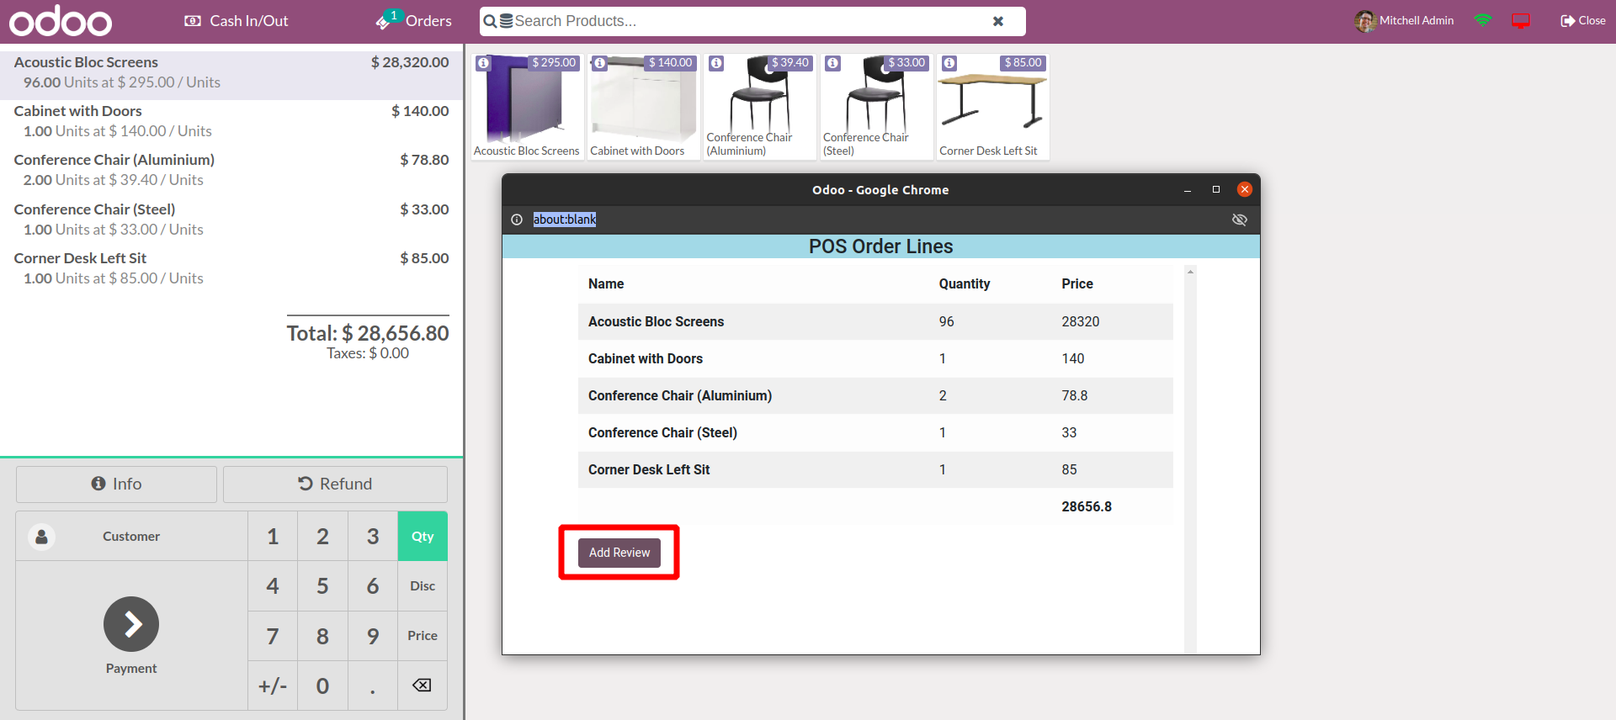Add Corner Desk Left Sit product tile
Image resolution: width=1616 pixels, height=720 pixels.
click(993, 107)
